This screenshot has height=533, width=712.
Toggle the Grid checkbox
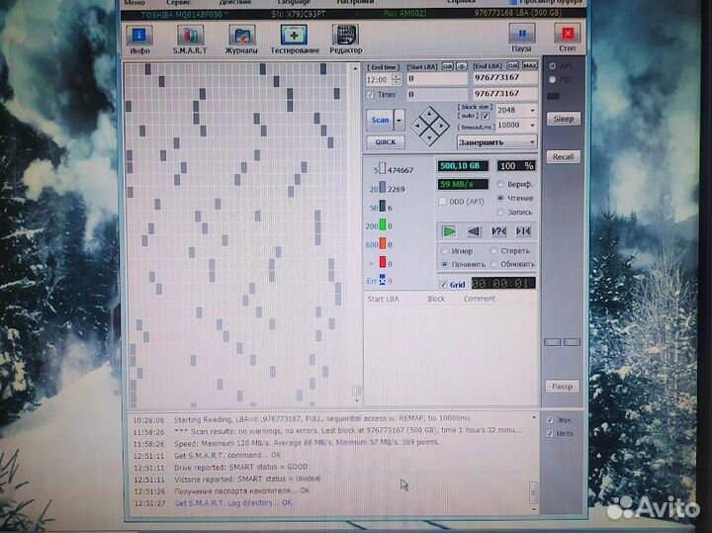(444, 285)
